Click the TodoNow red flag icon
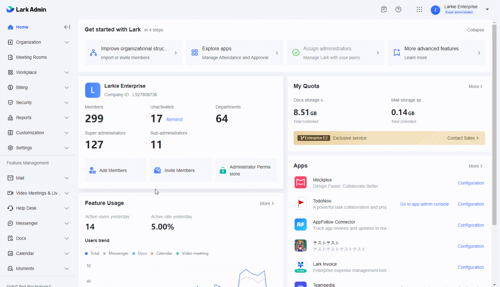This screenshot has width=500, height=287. pos(301,203)
